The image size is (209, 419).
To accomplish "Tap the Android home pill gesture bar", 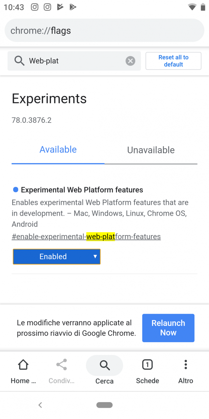I will (104, 405).
